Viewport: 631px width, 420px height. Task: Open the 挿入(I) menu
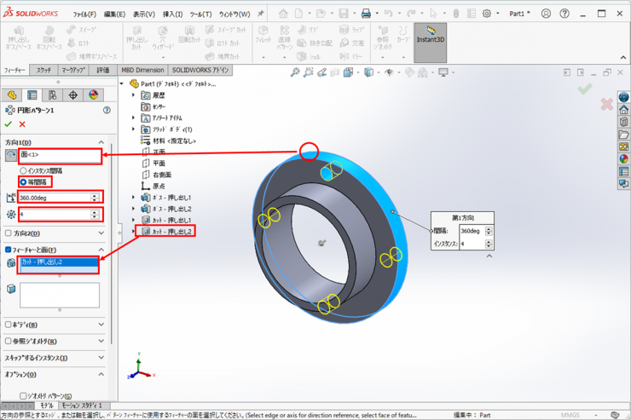[x=172, y=14]
